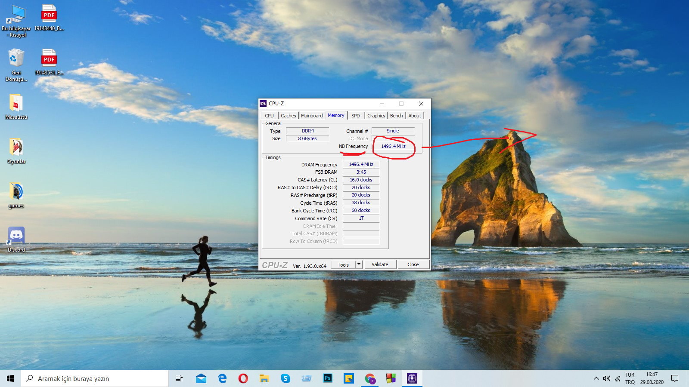The width and height of the screenshot is (689, 387).
Task: Click the CPU-Z taskbar icon
Action: (x=412, y=378)
